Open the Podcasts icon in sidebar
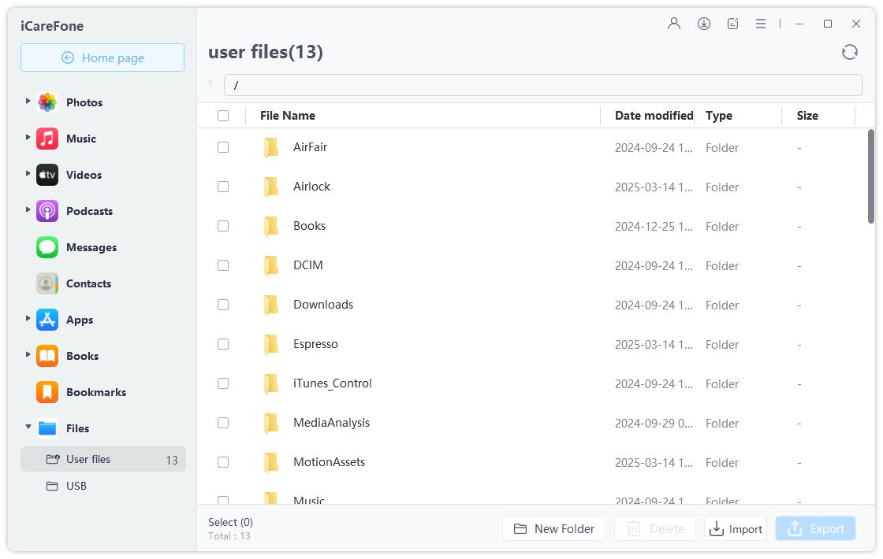Viewport: 883px width, 559px height. pos(47,211)
